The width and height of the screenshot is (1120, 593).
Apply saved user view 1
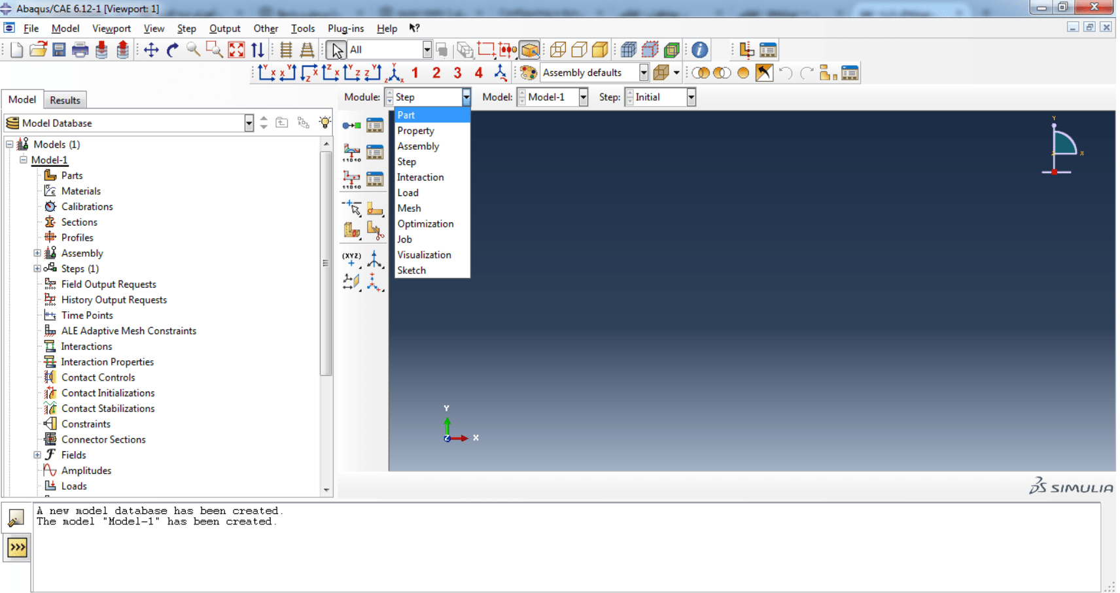pyautogui.click(x=415, y=73)
